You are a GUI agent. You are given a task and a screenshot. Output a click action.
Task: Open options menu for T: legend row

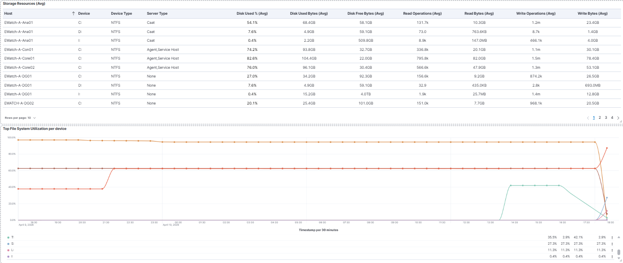(x=612, y=237)
